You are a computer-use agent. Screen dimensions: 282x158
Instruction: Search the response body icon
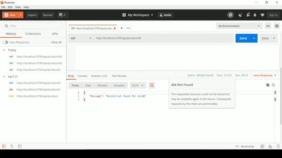pos(273,85)
